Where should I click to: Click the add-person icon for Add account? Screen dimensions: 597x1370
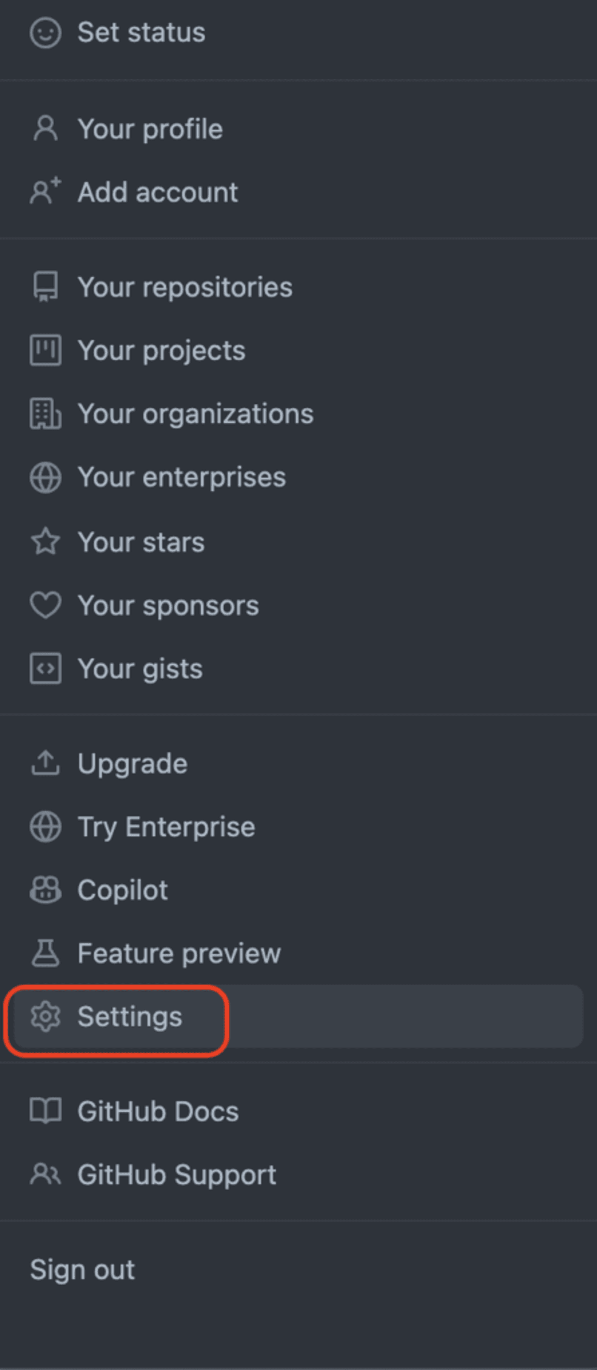point(45,192)
